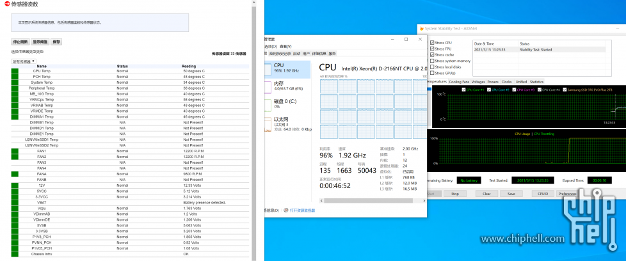Screen dimensions: 626x261
Task: Enable Stress GPU(s) checkbox
Action: coord(432,73)
